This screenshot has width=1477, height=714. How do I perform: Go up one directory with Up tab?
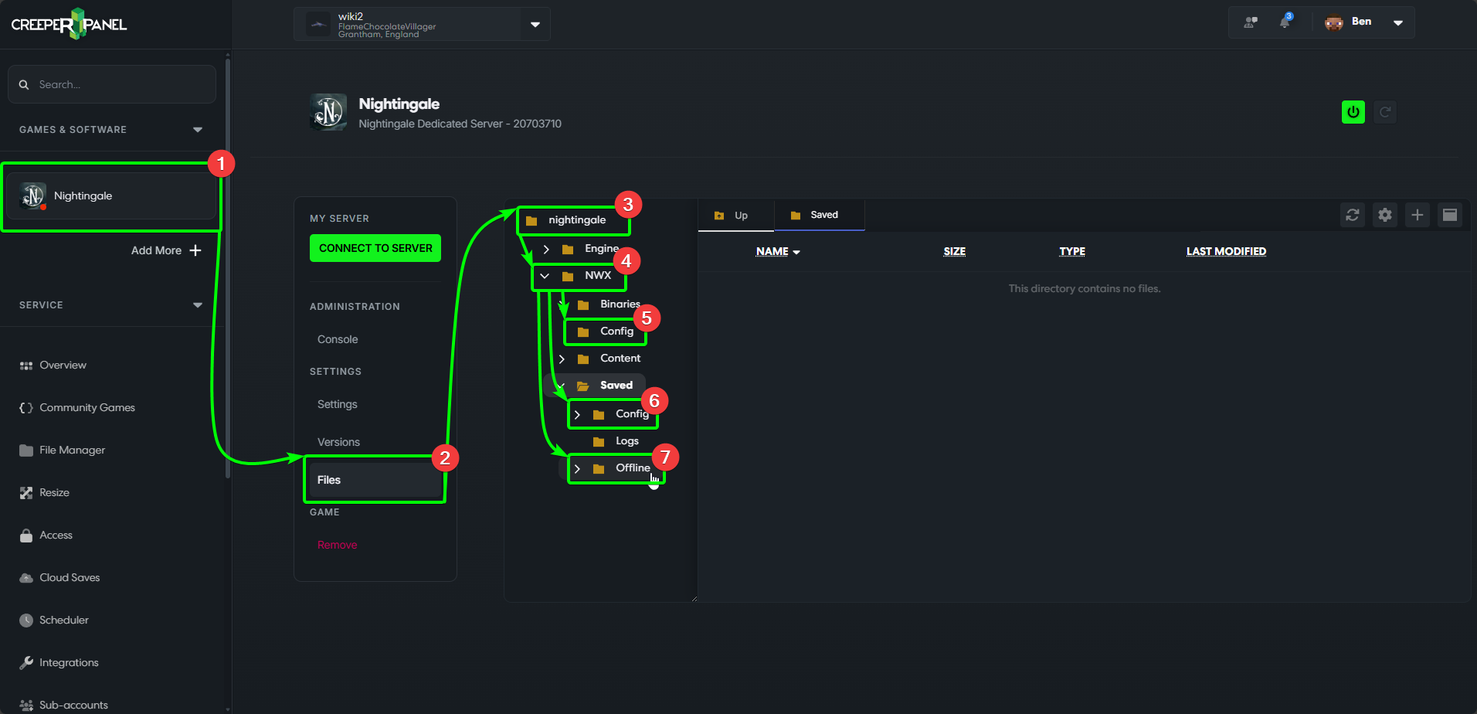click(x=735, y=216)
